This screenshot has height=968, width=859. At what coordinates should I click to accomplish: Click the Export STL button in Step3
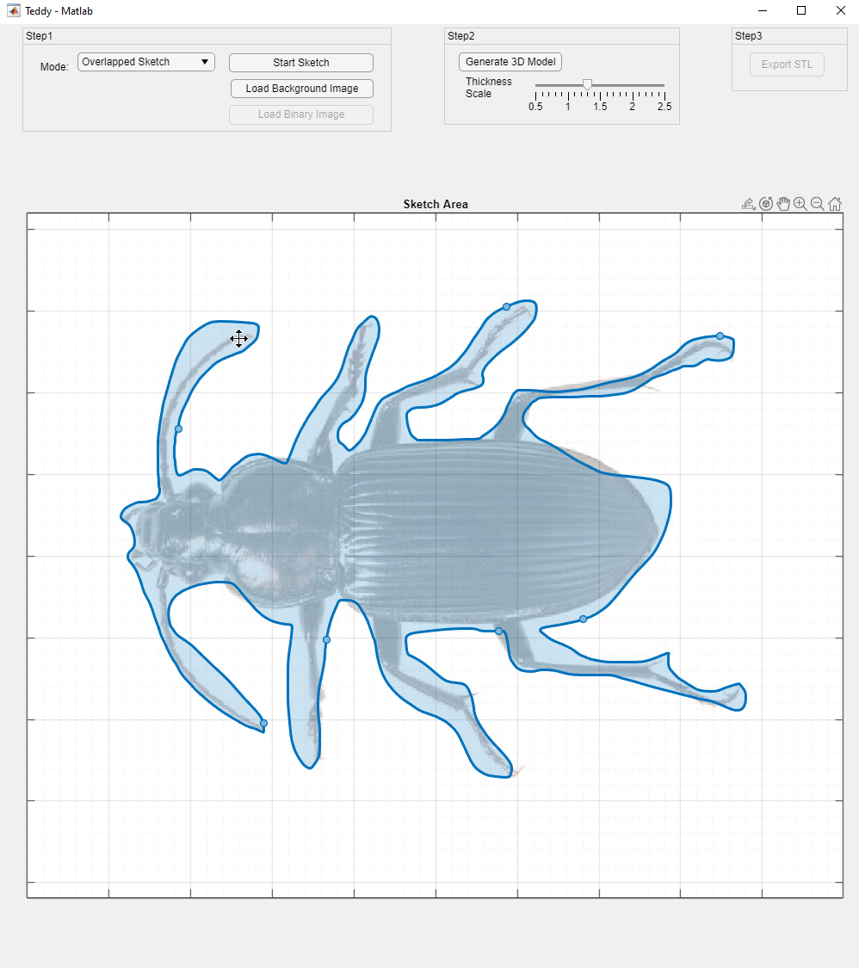[x=786, y=64]
